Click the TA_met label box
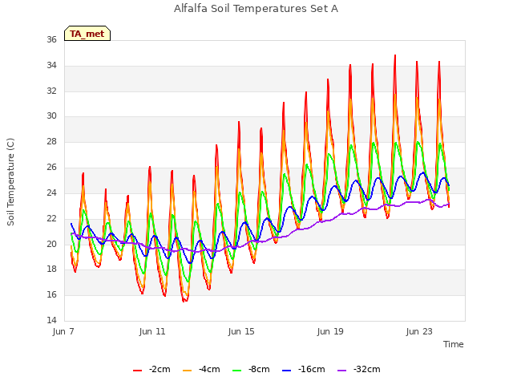Image resolution: width=513 pixels, height=385 pixels. pos(87,34)
